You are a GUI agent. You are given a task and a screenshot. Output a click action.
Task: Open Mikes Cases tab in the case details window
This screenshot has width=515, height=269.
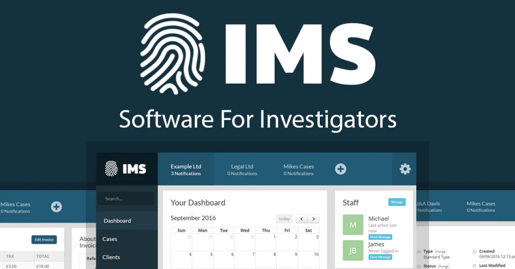(x=481, y=206)
